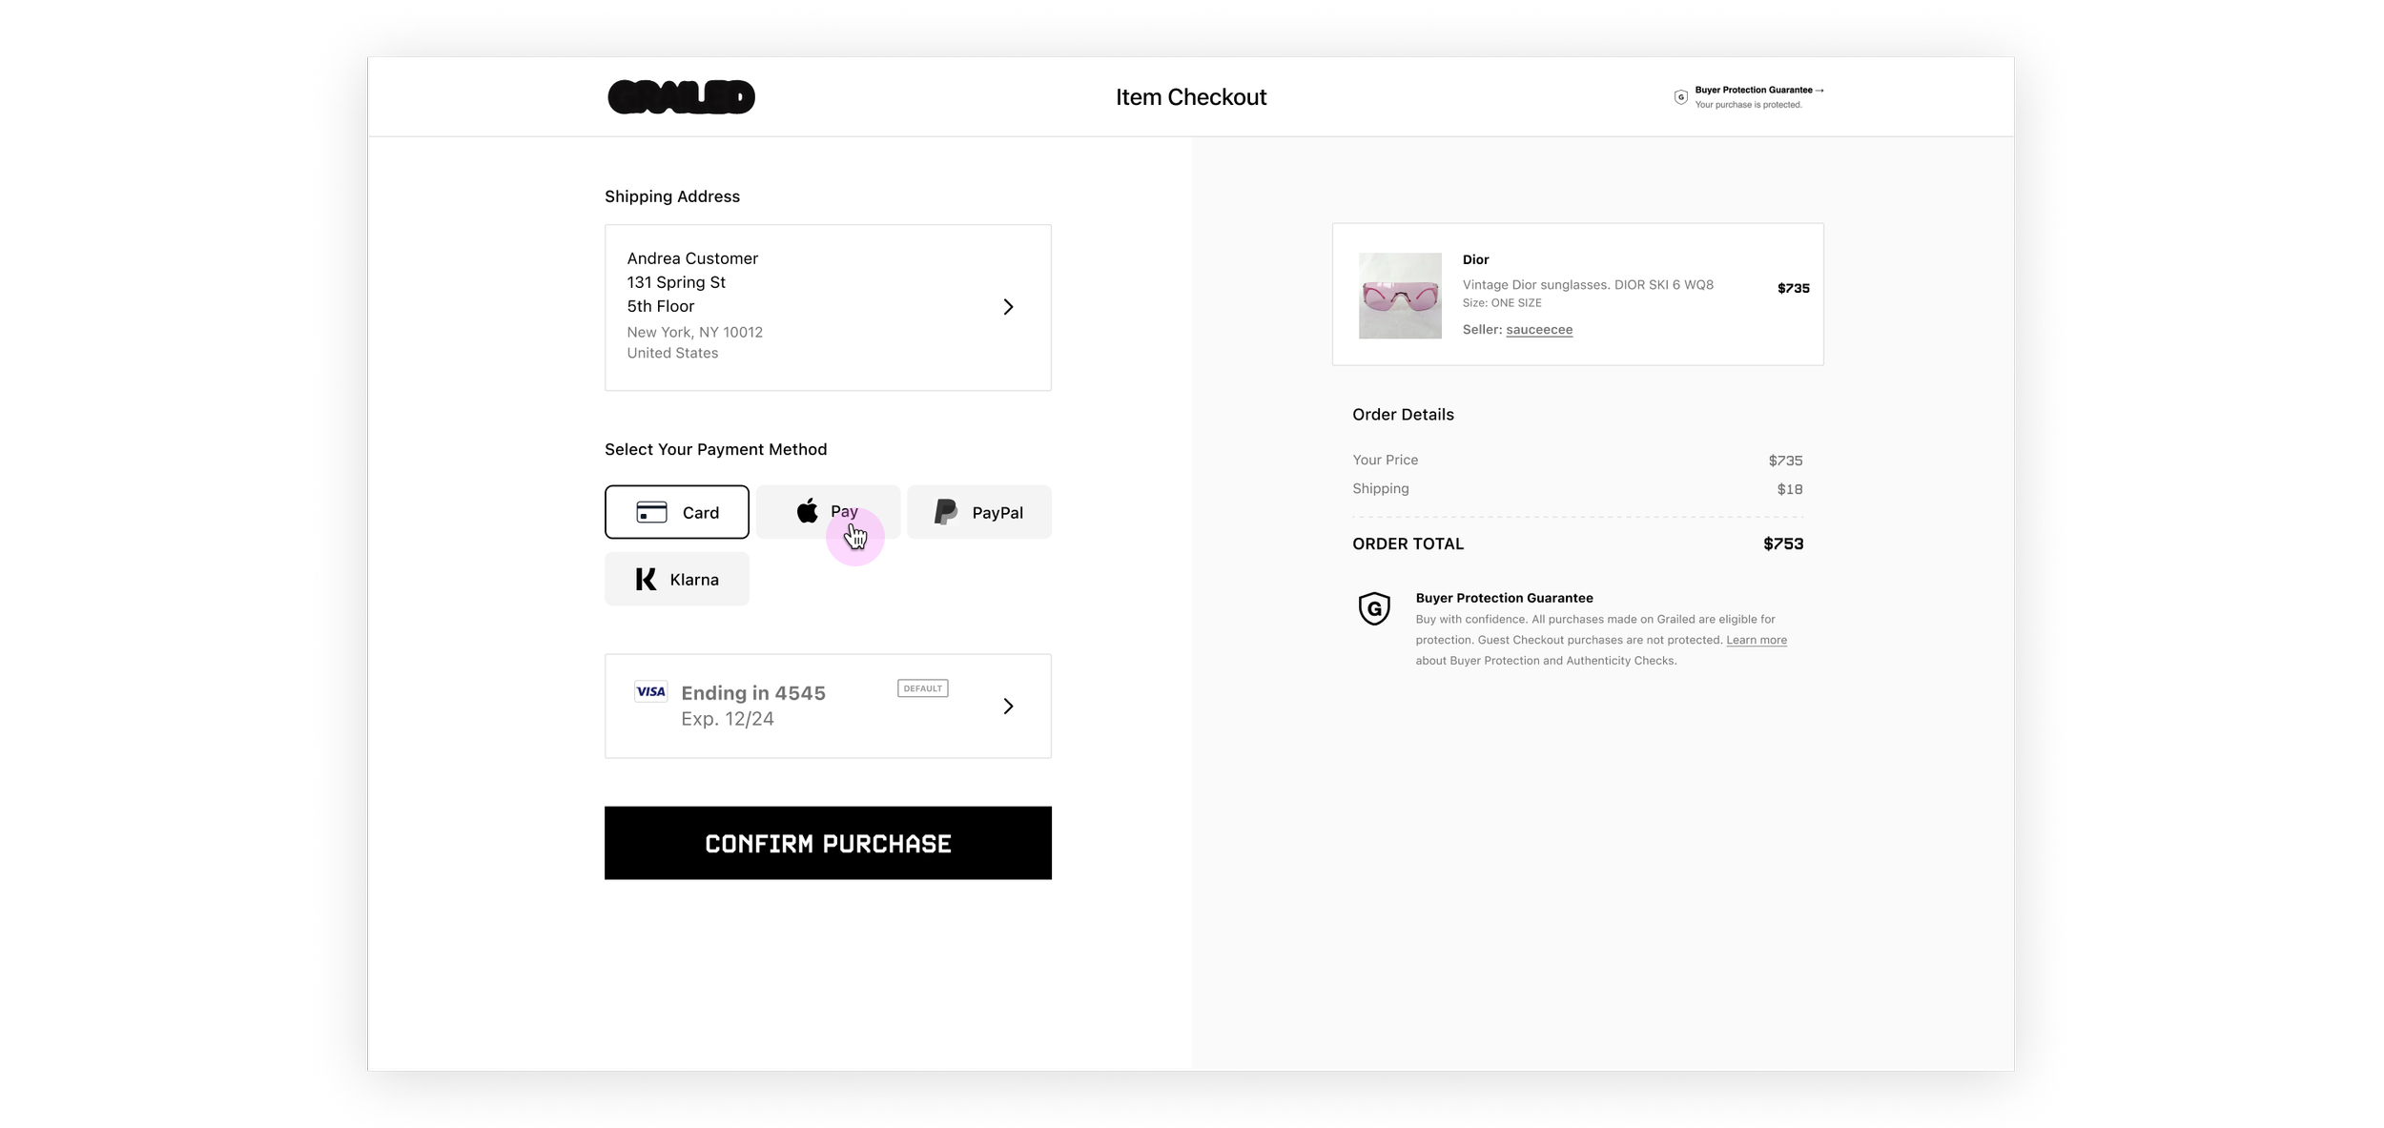Open Buyer Protection Guarantee header link

[1758, 90]
